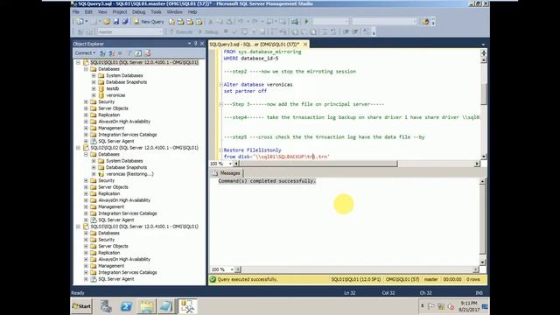Open the Tools menu
Viewport: 560px width, 315px height.
point(156,11)
